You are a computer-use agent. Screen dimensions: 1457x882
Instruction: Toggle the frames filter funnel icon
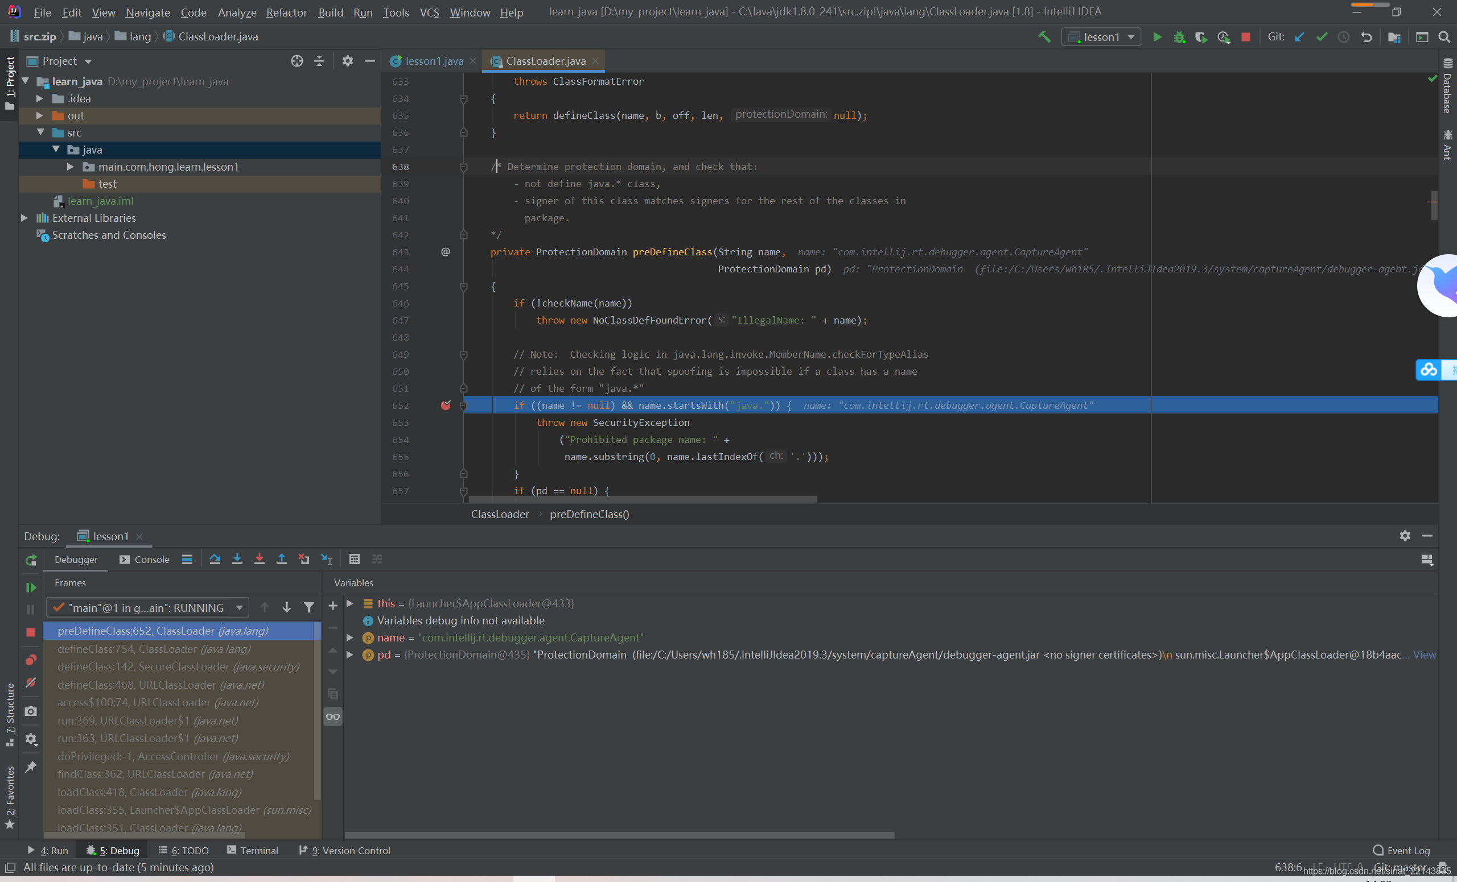tap(308, 607)
